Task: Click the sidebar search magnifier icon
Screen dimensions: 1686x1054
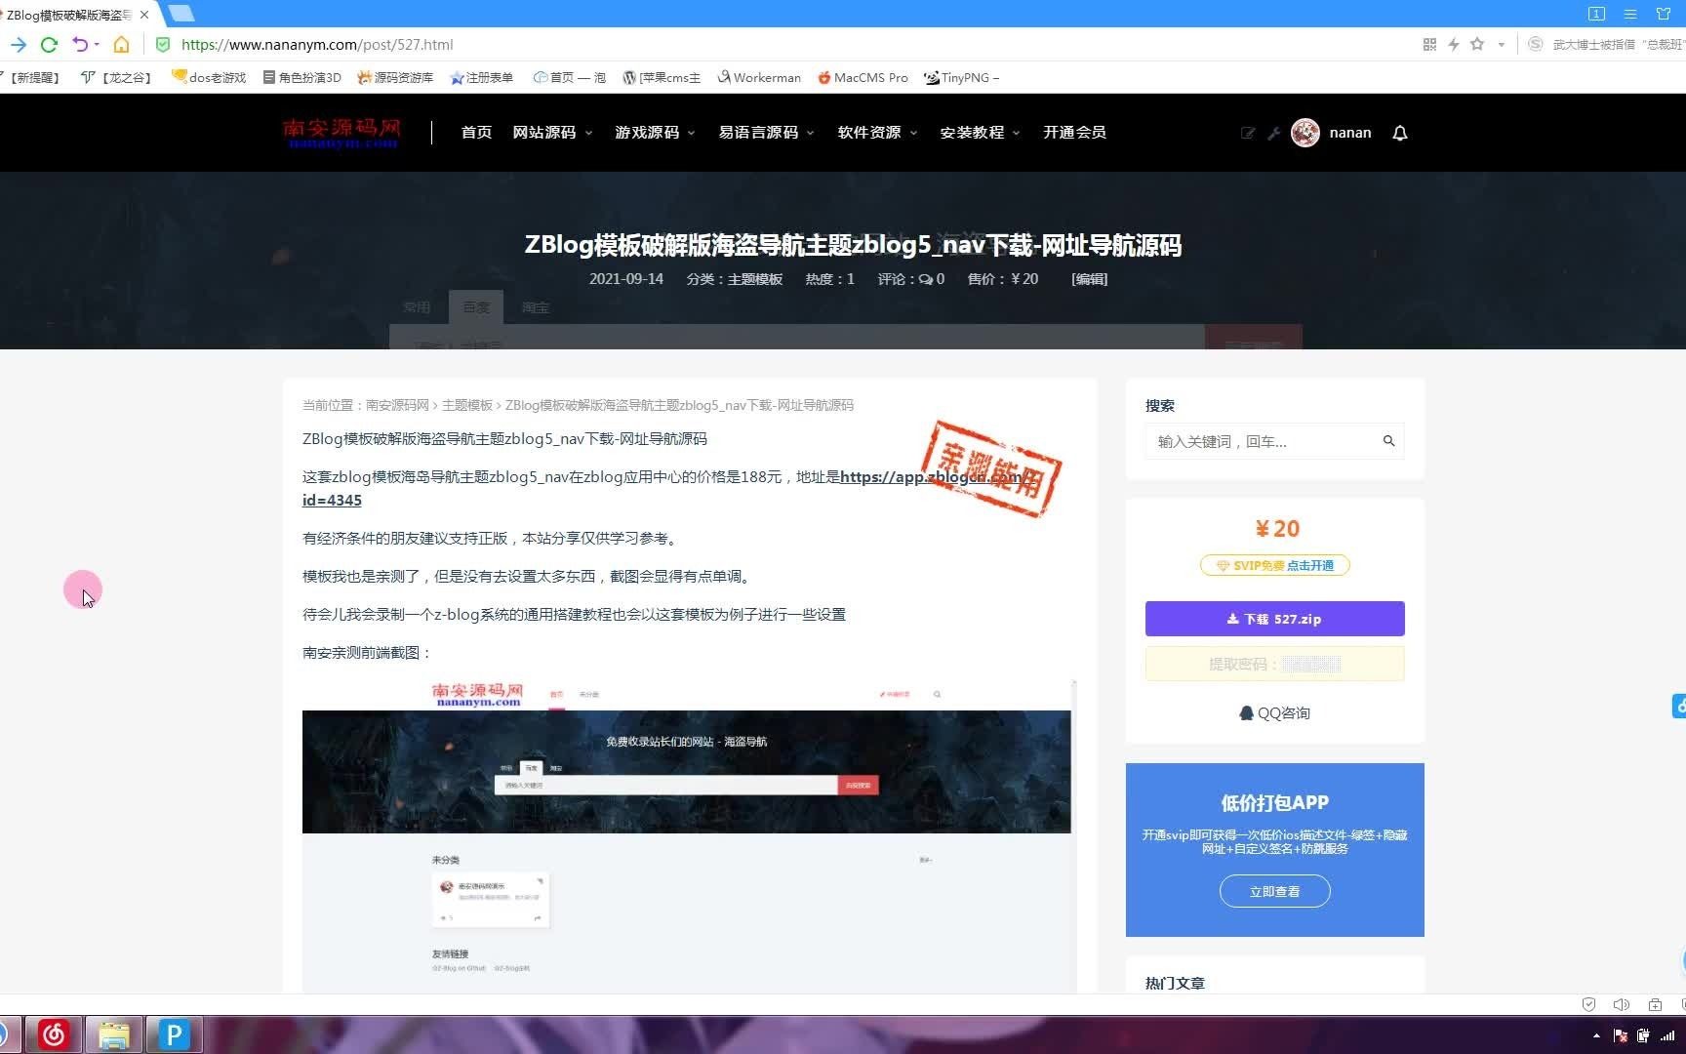Action: click(1388, 441)
